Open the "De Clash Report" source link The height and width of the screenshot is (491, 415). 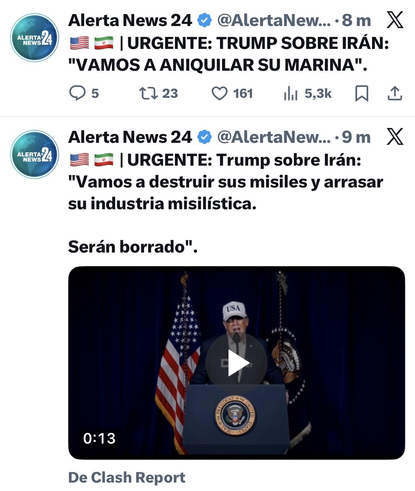(127, 478)
